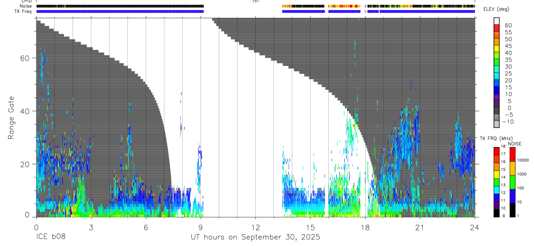Click the '17' label on TX FRQ legend
The width and height of the screenshot is (534, 246).
503,154
